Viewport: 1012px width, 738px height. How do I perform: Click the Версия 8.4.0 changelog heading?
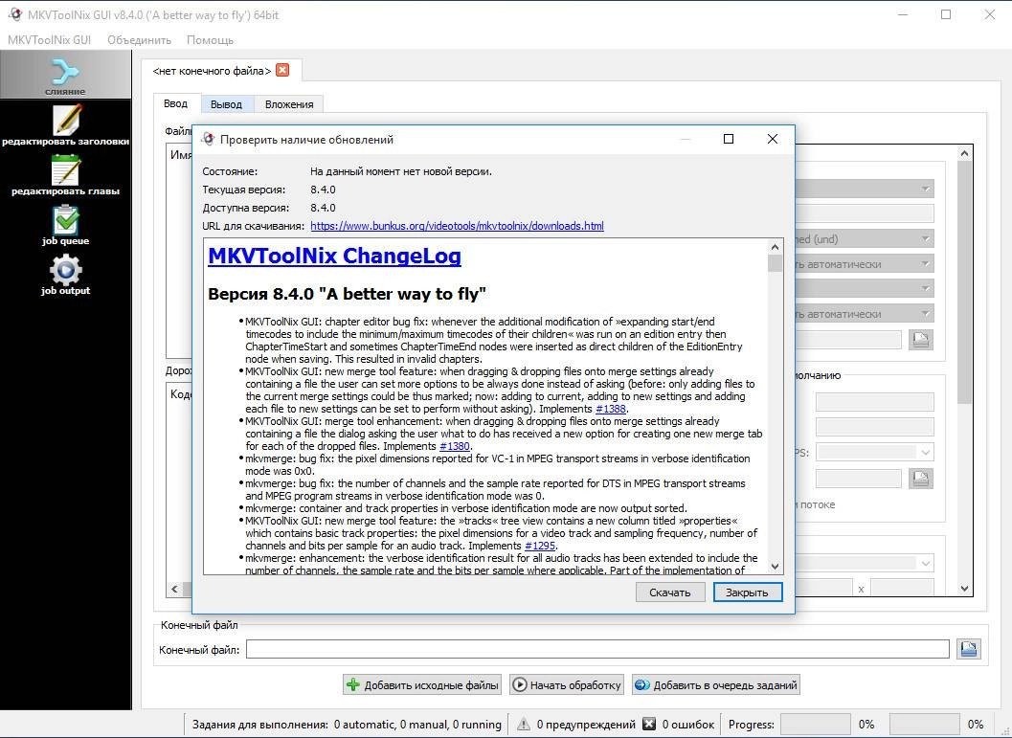(x=347, y=294)
